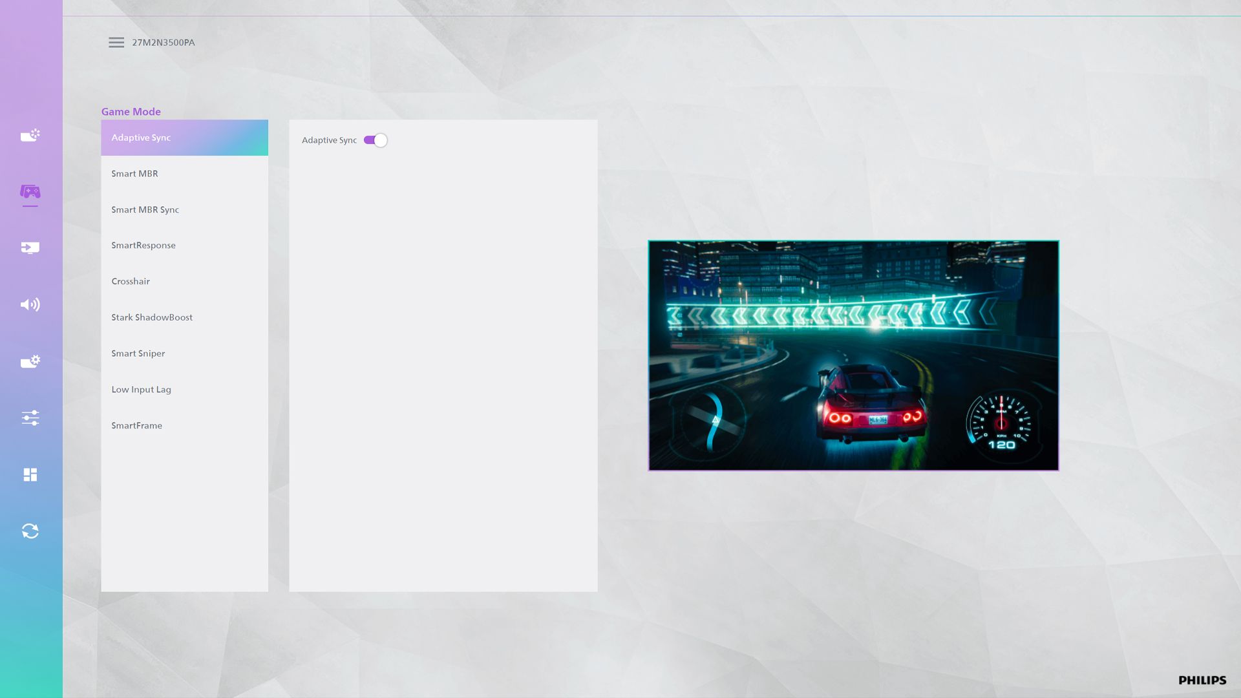
Task: Choose SmartResponse from the list
Action: click(x=184, y=246)
